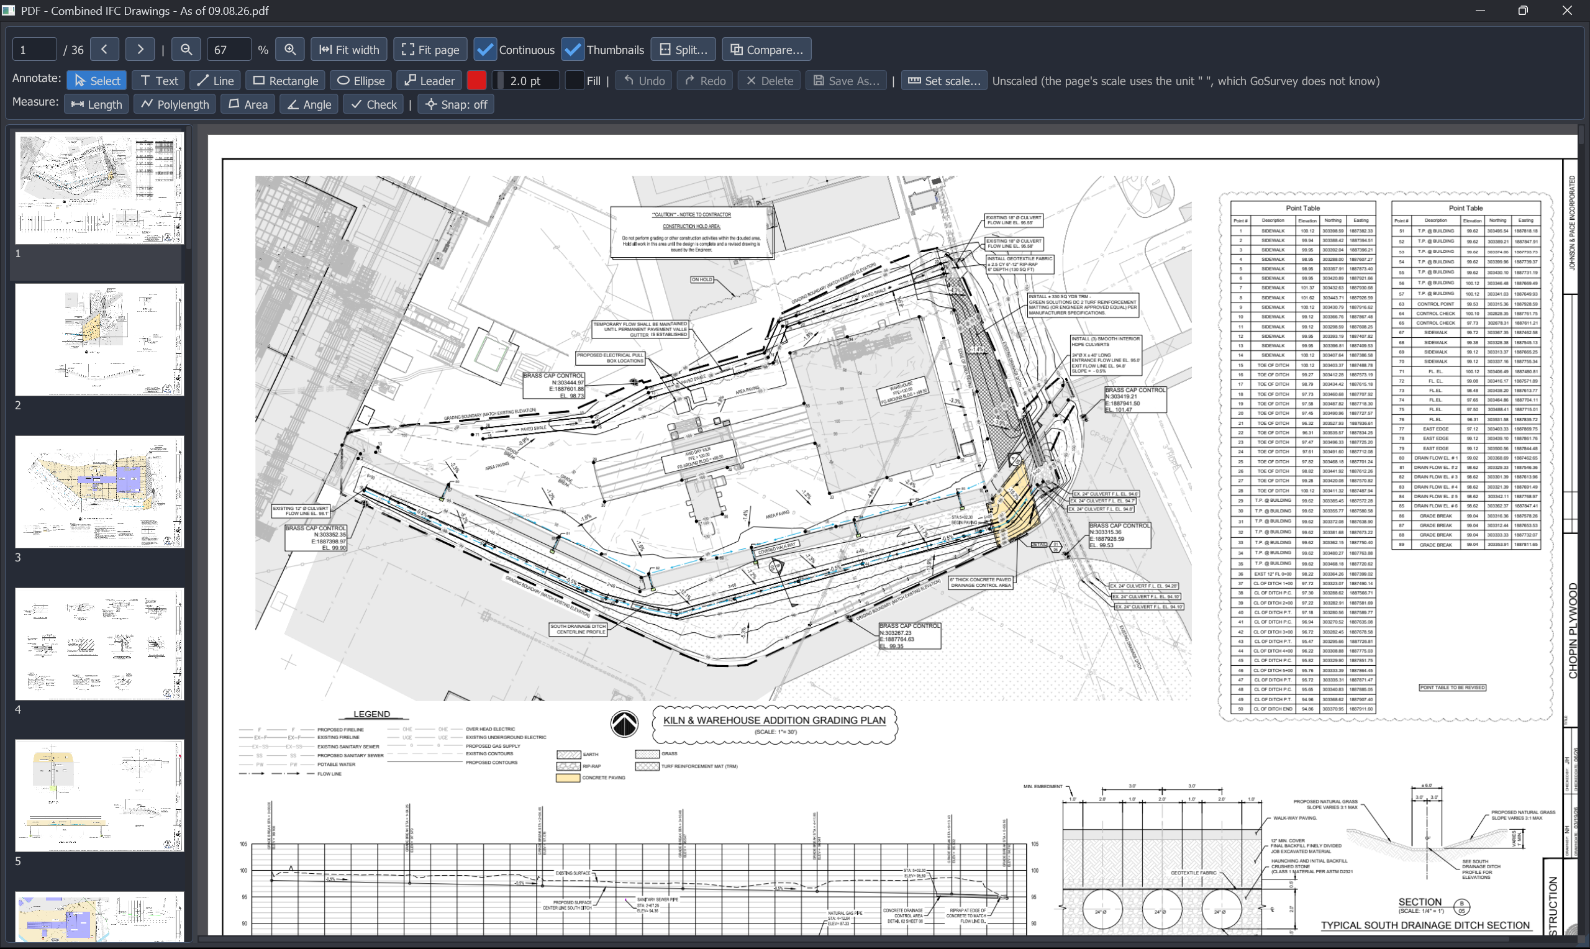Select the Area measure tool

coord(248,104)
